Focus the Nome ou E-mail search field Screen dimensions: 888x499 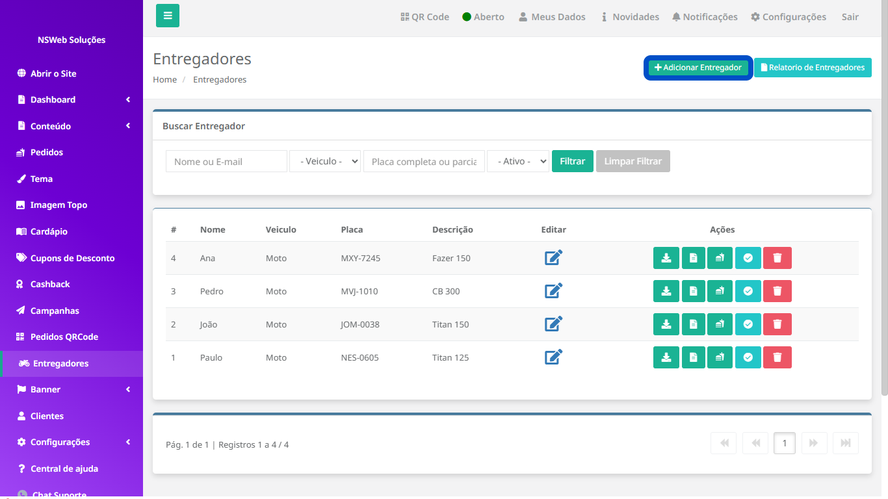226,161
